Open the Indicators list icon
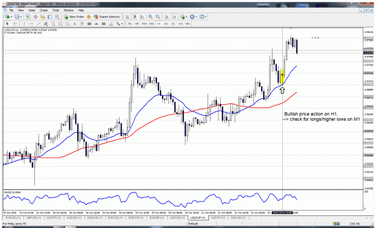The image size is (376, 228). click(x=183, y=17)
